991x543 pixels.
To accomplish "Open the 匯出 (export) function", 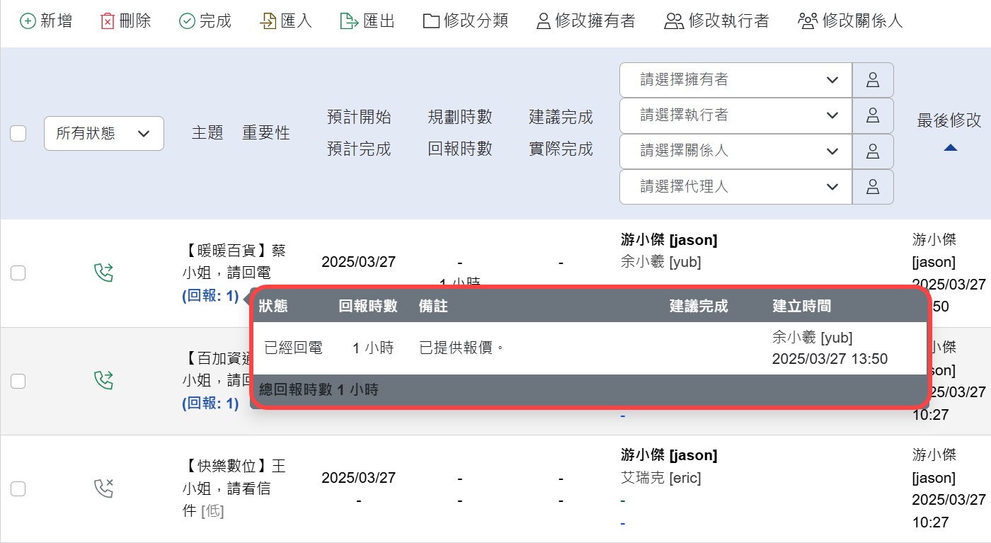I will coord(367,21).
